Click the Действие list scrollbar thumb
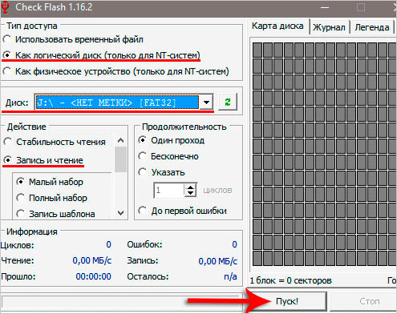This screenshot has height=314, width=397. click(x=120, y=159)
